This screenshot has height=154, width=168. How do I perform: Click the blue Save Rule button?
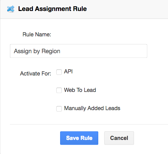click(x=79, y=138)
